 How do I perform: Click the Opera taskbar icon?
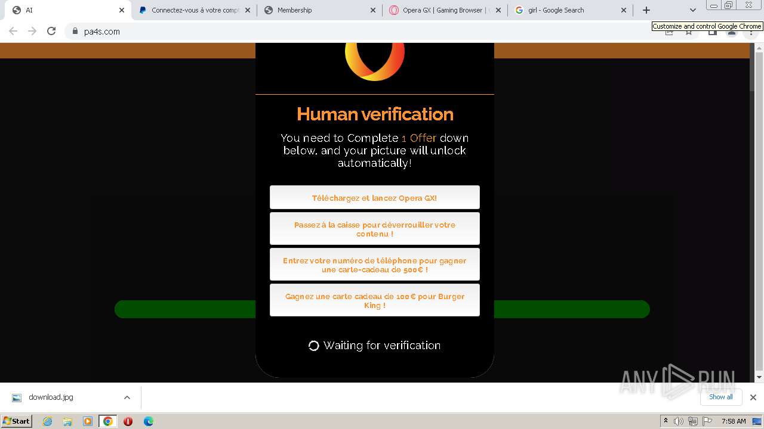point(128,421)
